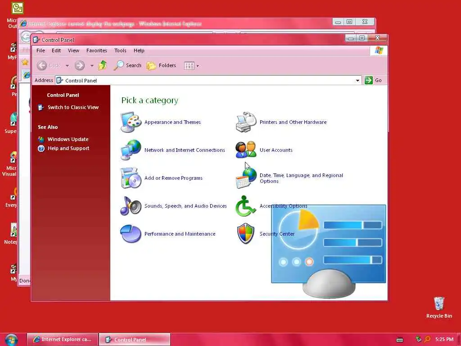
Task: Open the Favorites menu
Action: tap(97, 50)
